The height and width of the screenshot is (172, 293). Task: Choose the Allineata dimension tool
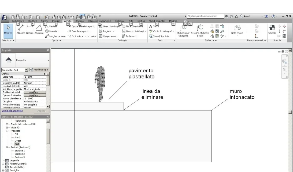[x=21, y=29]
